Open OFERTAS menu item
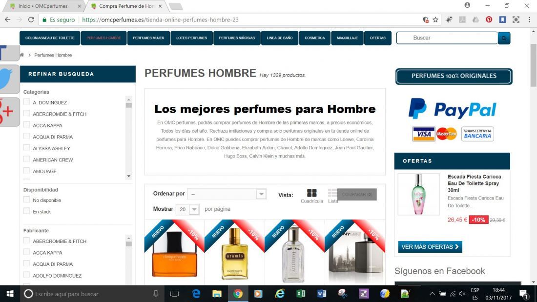 (x=378, y=38)
